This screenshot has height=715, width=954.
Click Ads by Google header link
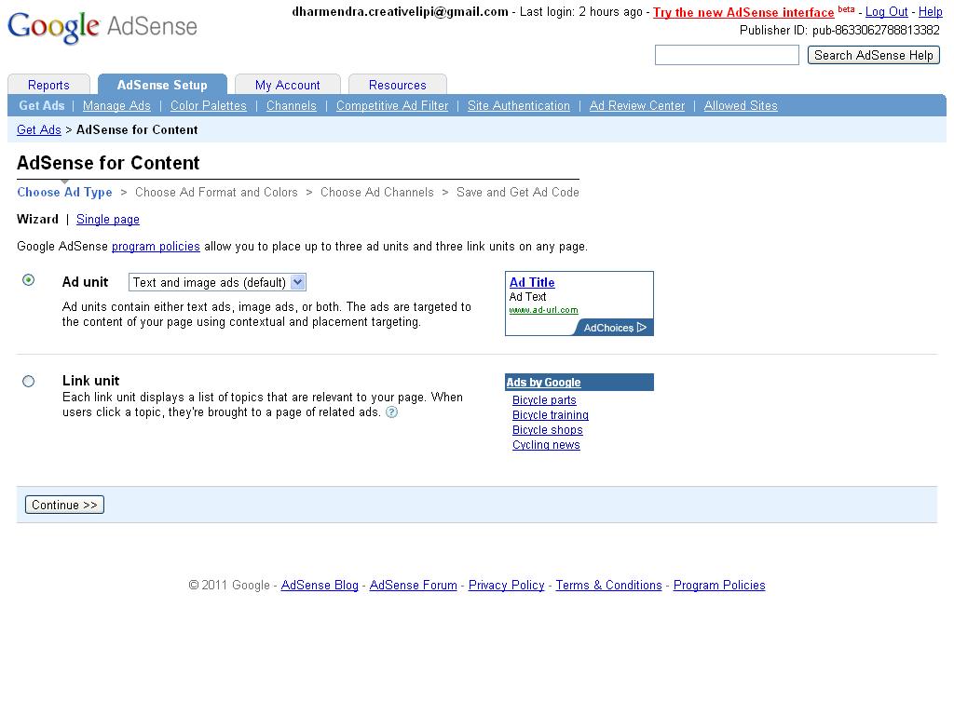[543, 383]
